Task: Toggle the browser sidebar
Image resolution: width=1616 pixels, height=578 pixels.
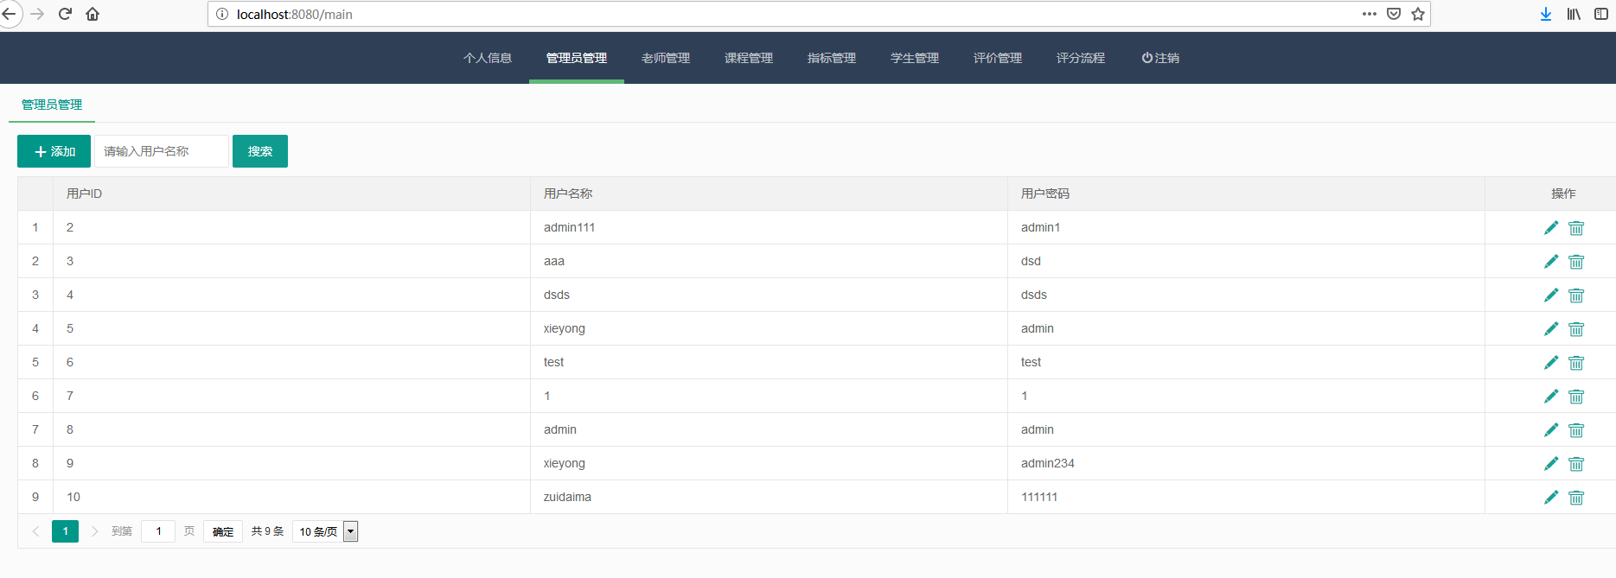Action: (x=1601, y=14)
